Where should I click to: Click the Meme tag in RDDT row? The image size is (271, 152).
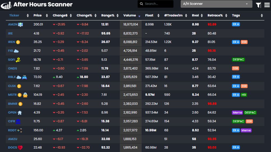(246, 130)
